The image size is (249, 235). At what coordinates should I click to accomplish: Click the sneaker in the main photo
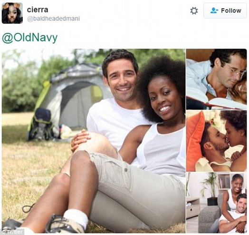click(x=64, y=225)
